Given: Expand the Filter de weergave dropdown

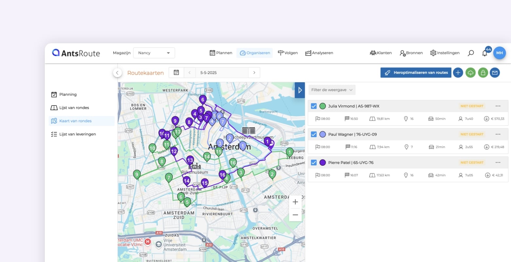Looking at the screenshot, I should [x=332, y=90].
